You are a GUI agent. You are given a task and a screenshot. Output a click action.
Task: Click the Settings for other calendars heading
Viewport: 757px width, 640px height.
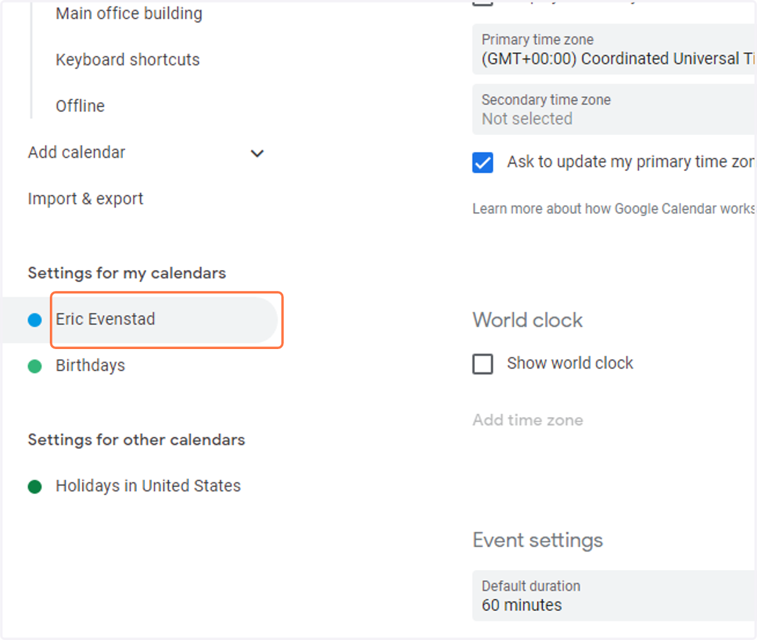click(136, 440)
